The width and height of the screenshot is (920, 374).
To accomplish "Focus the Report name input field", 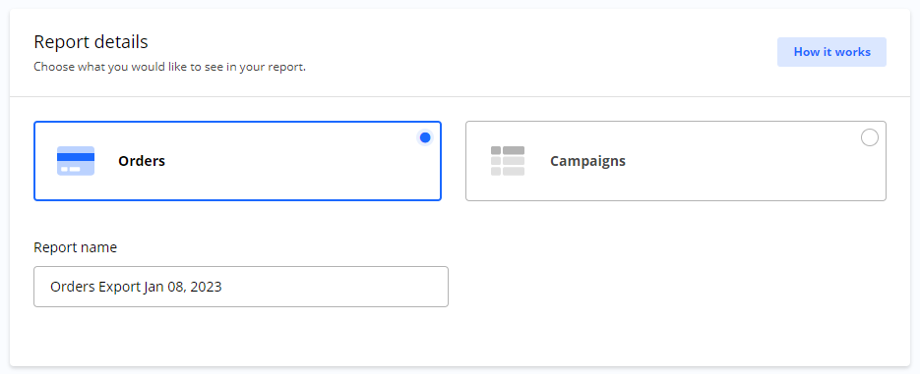I will pos(241,287).
